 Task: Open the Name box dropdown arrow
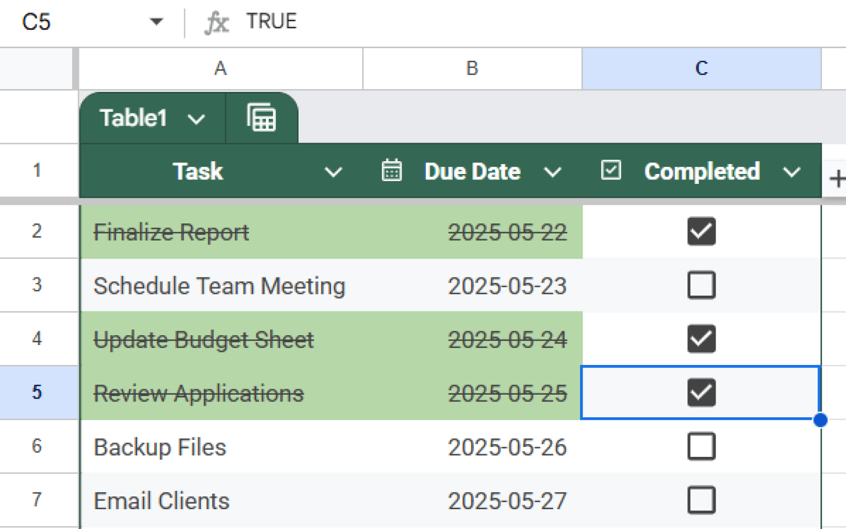click(157, 21)
